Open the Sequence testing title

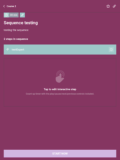pyautogui.click(x=21, y=23)
